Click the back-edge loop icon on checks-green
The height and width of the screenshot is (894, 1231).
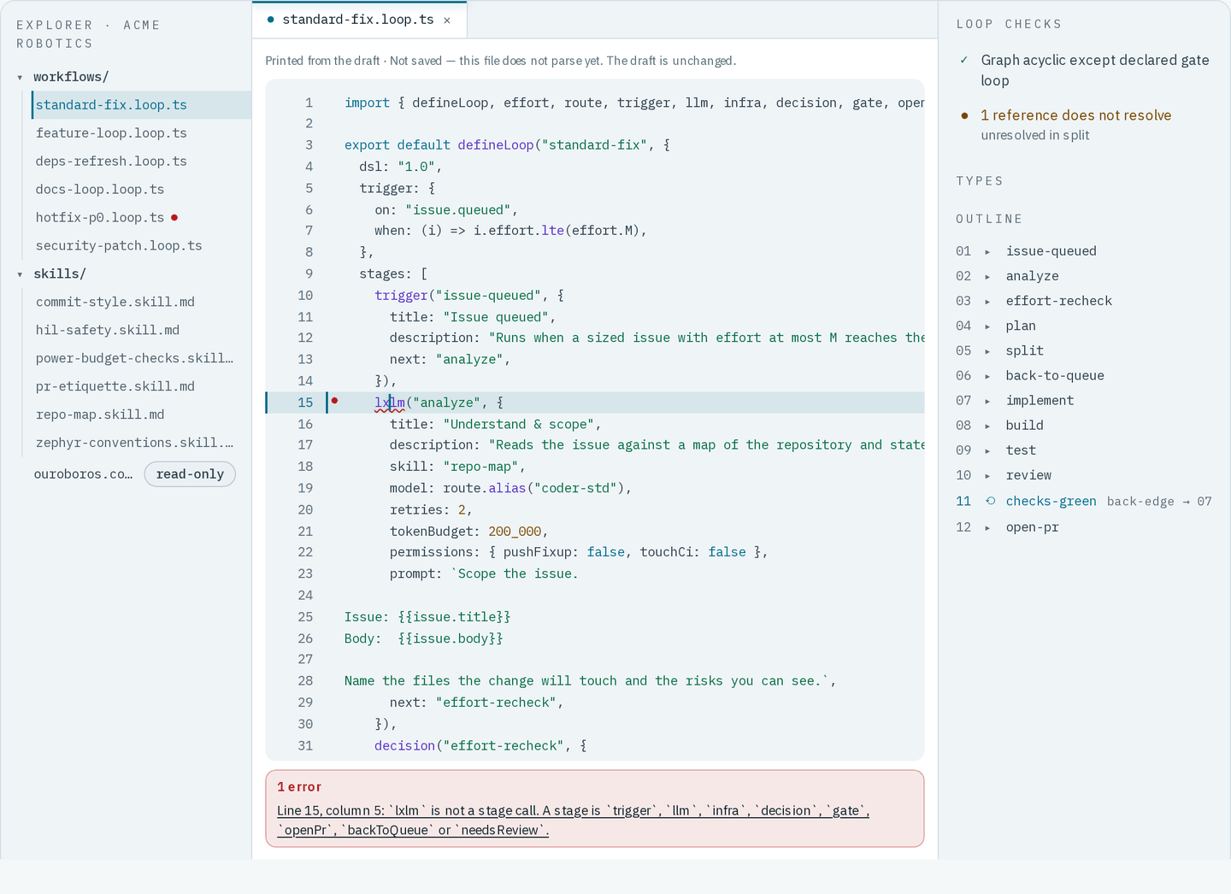(990, 501)
